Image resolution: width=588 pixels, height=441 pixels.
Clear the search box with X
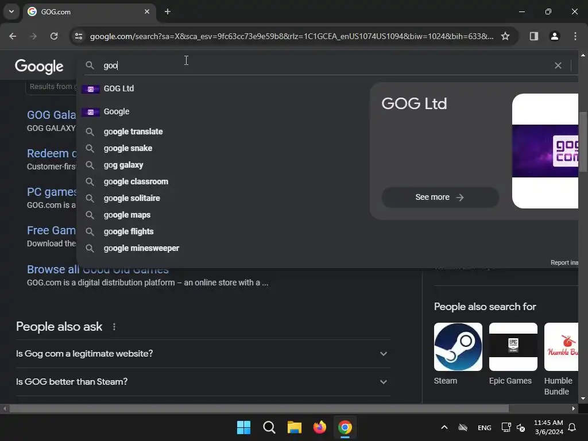[x=558, y=65]
